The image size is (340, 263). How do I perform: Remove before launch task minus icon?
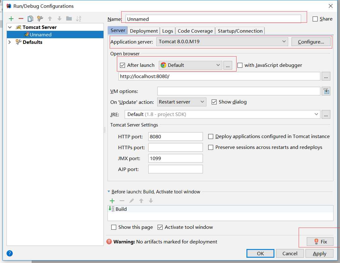(x=122, y=201)
